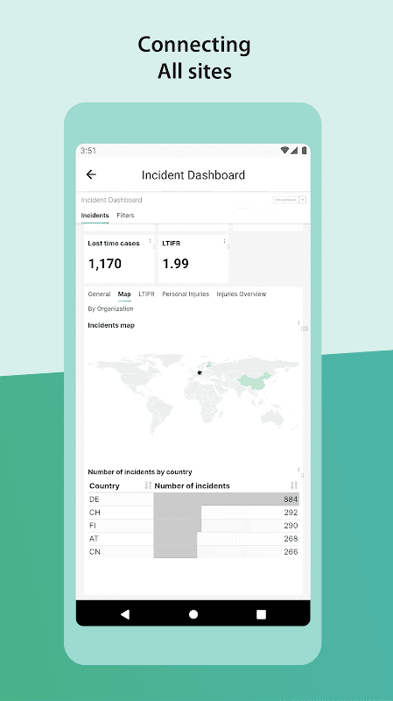Tap Android home circle button

(x=193, y=614)
